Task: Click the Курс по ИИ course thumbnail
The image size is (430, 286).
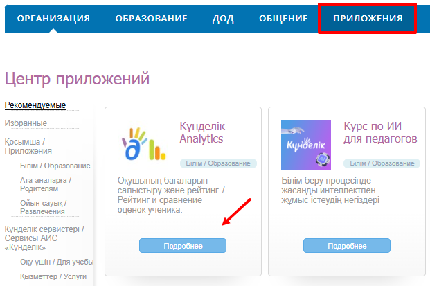Action: [x=306, y=144]
